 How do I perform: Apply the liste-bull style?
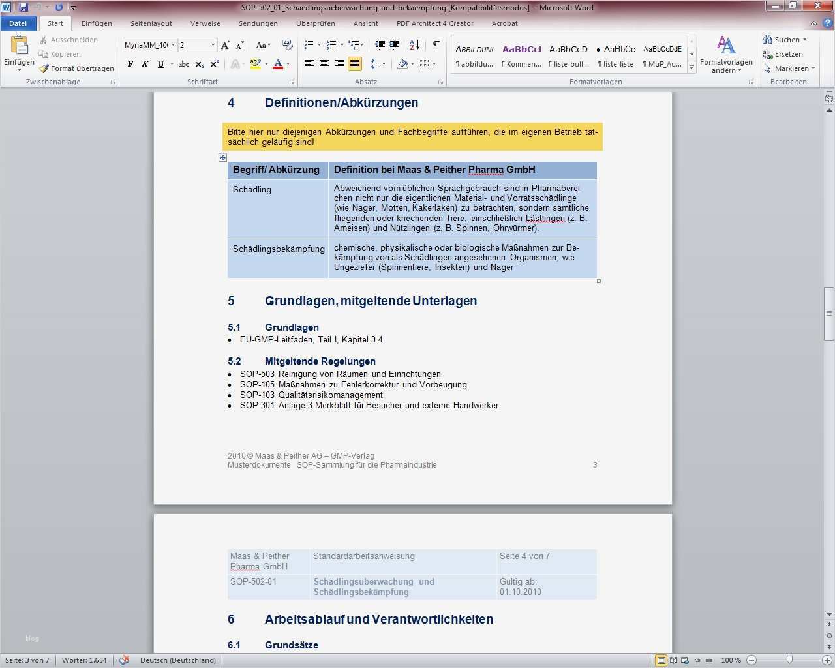coord(568,55)
